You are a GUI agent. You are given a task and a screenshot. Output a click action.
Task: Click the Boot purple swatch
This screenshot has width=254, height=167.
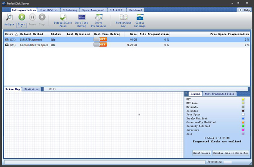pos(243,134)
